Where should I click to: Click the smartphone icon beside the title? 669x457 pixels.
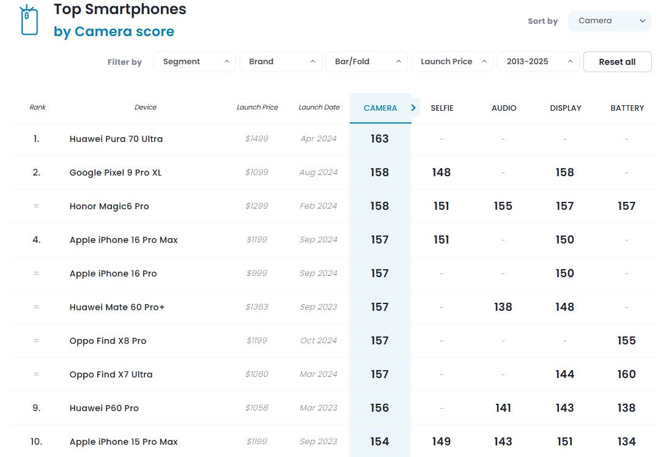[x=29, y=20]
